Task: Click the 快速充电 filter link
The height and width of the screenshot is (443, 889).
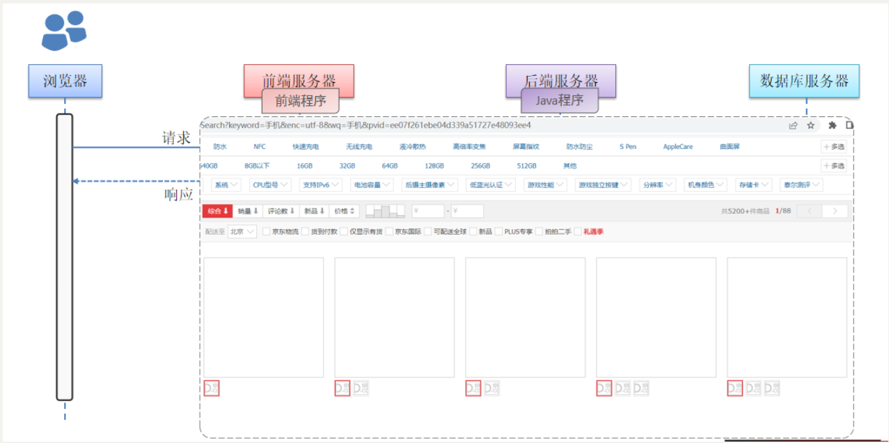Action: tap(306, 147)
